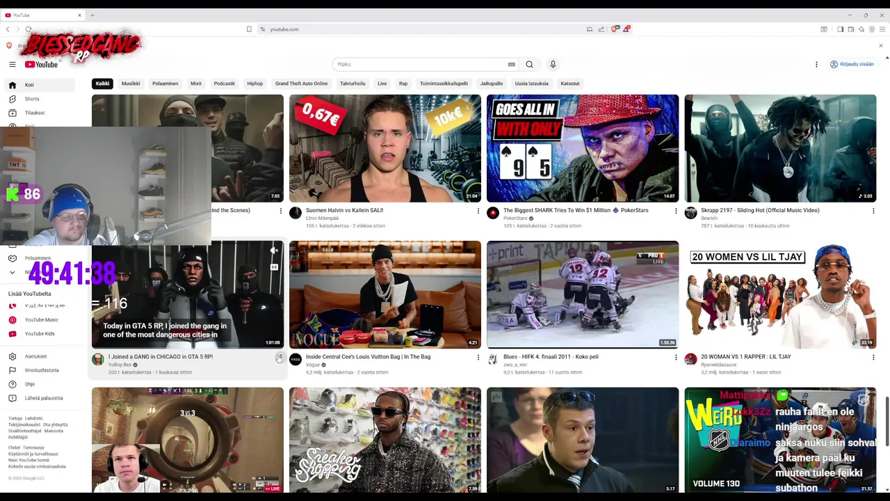The height and width of the screenshot is (501, 890).
Task: Select the Hiphop filter chip
Action: (255, 83)
